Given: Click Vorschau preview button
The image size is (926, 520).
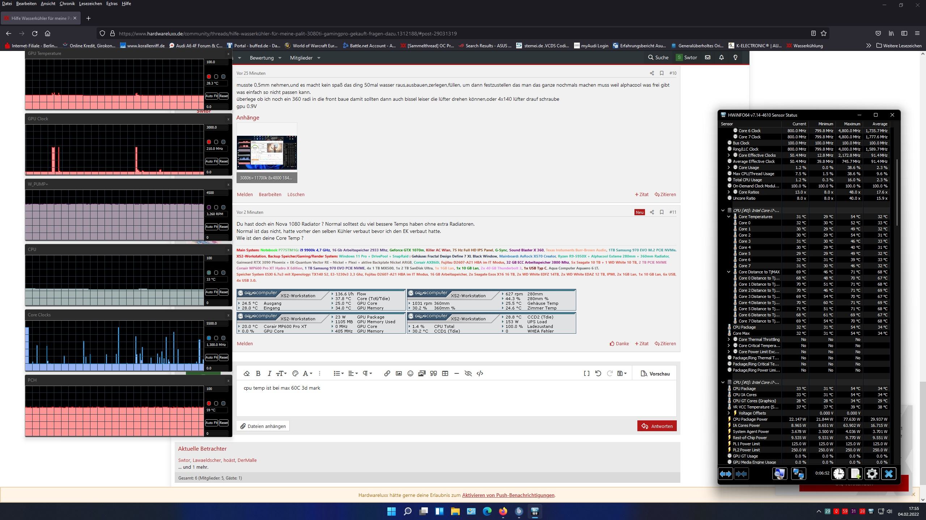Looking at the screenshot, I should [x=655, y=374].
